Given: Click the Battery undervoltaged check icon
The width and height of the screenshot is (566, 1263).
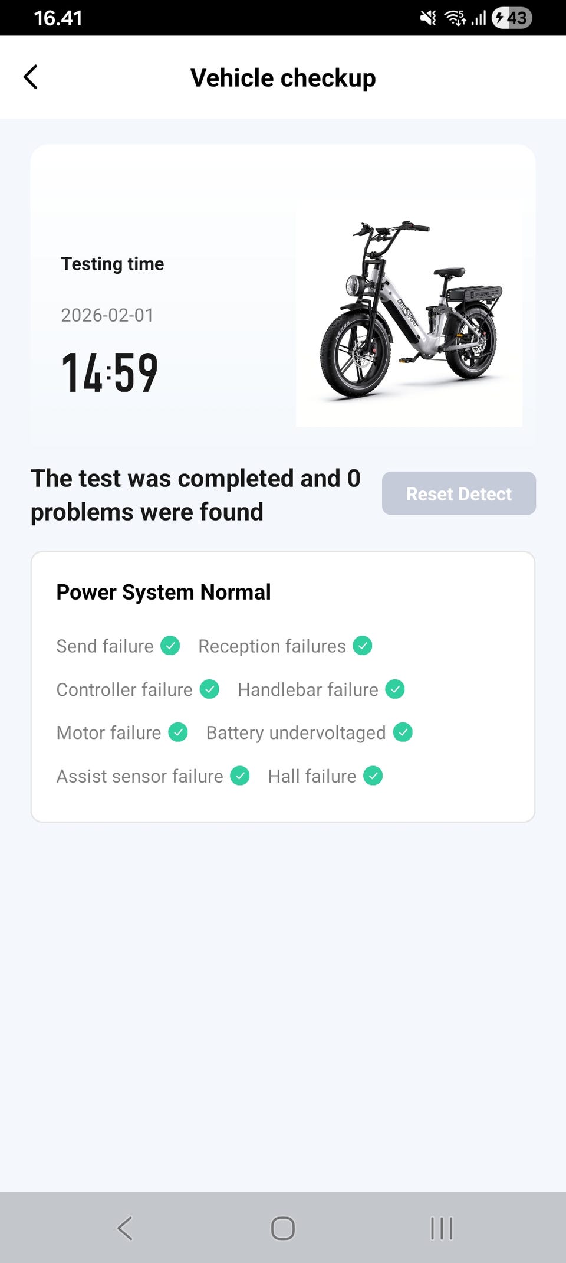Looking at the screenshot, I should (403, 732).
